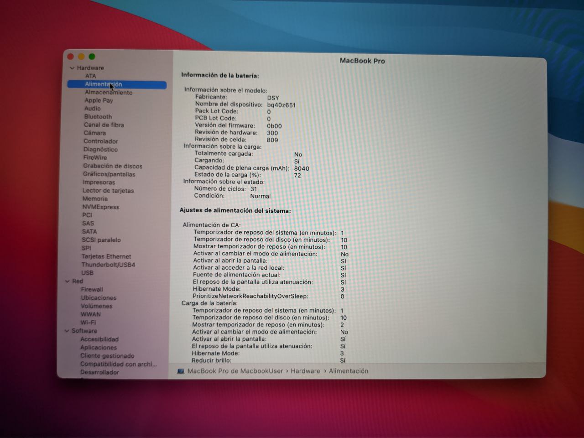The image size is (584, 438).
Task: Open Accesibilidad software entry
Action: (99, 339)
